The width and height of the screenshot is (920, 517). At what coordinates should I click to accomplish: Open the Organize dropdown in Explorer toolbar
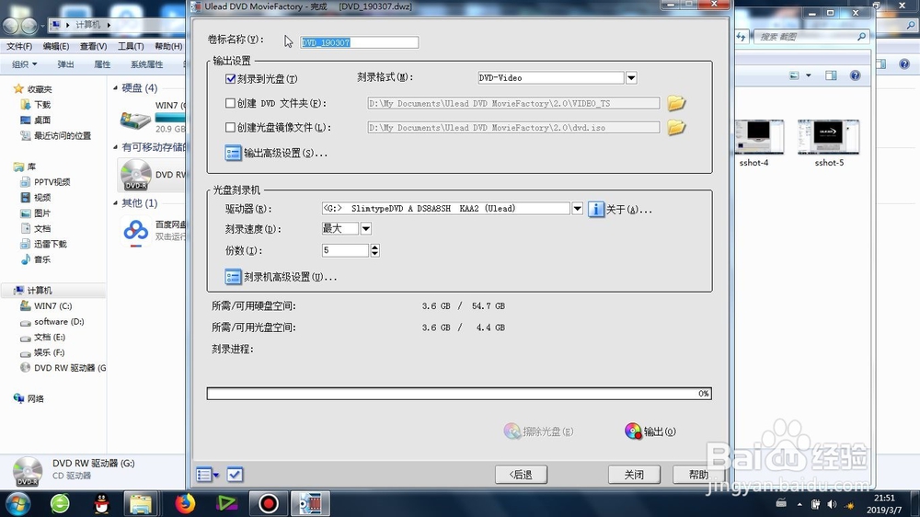tap(25, 64)
